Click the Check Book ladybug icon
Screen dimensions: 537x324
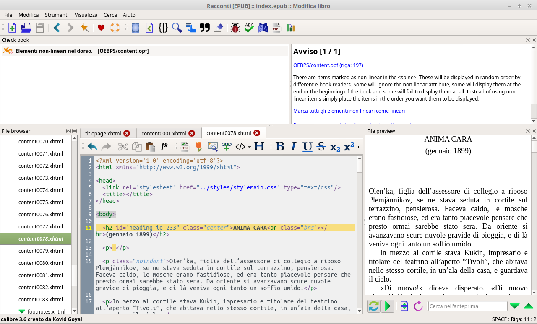[235, 28]
